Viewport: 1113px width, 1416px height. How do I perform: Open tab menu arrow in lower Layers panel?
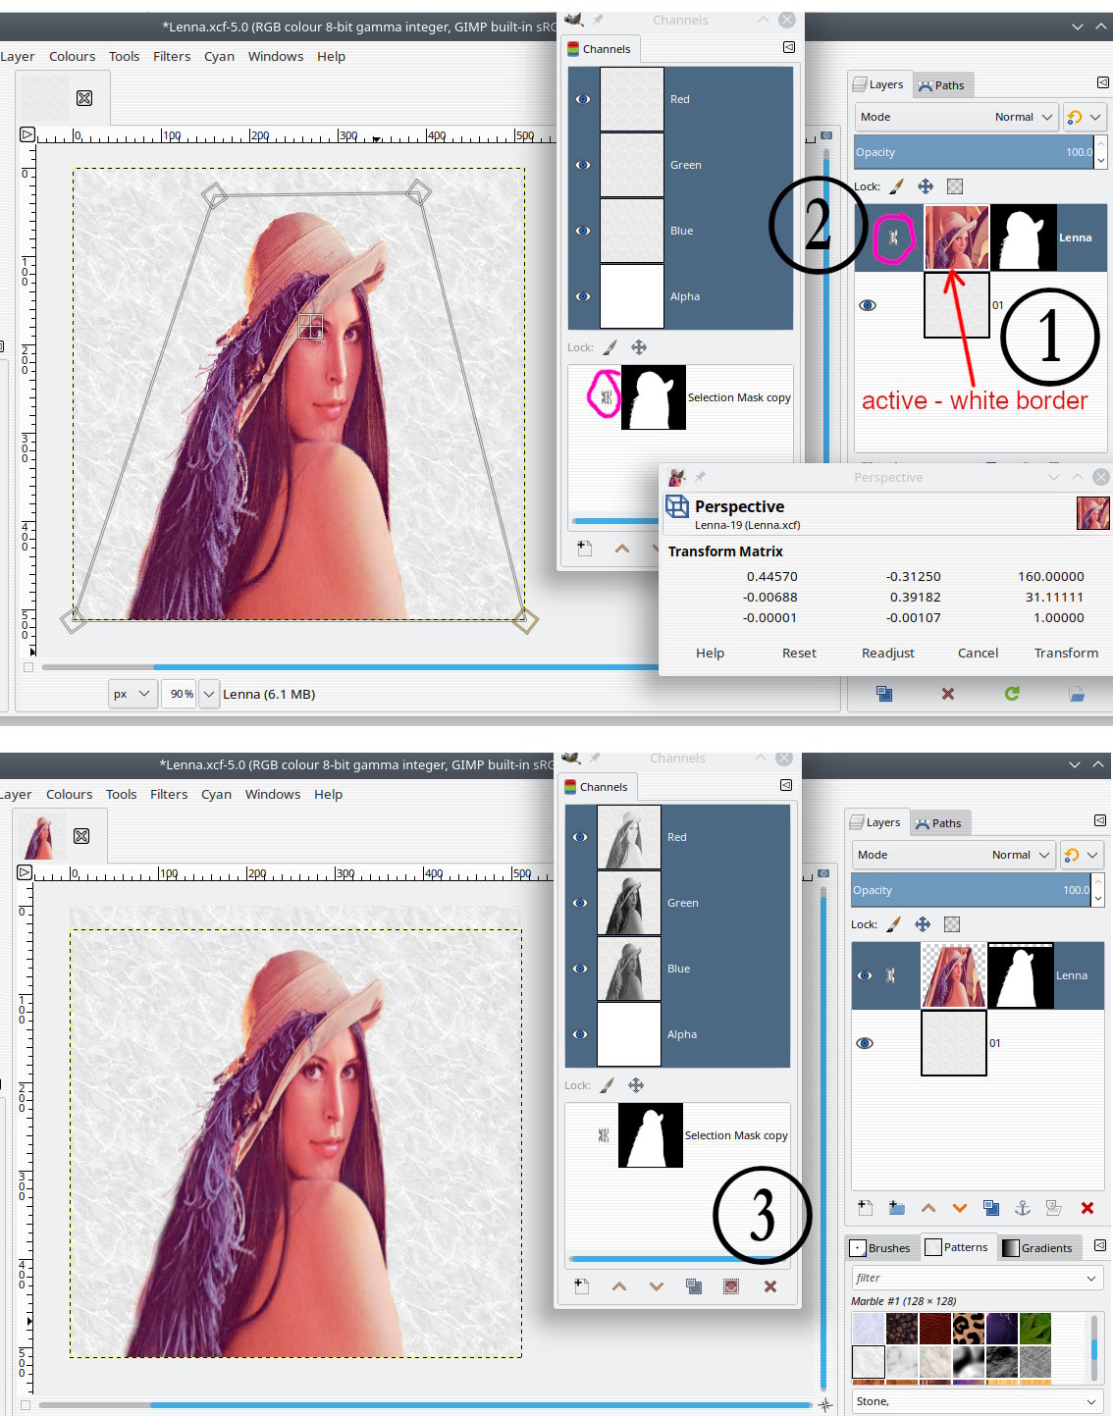tap(1099, 820)
